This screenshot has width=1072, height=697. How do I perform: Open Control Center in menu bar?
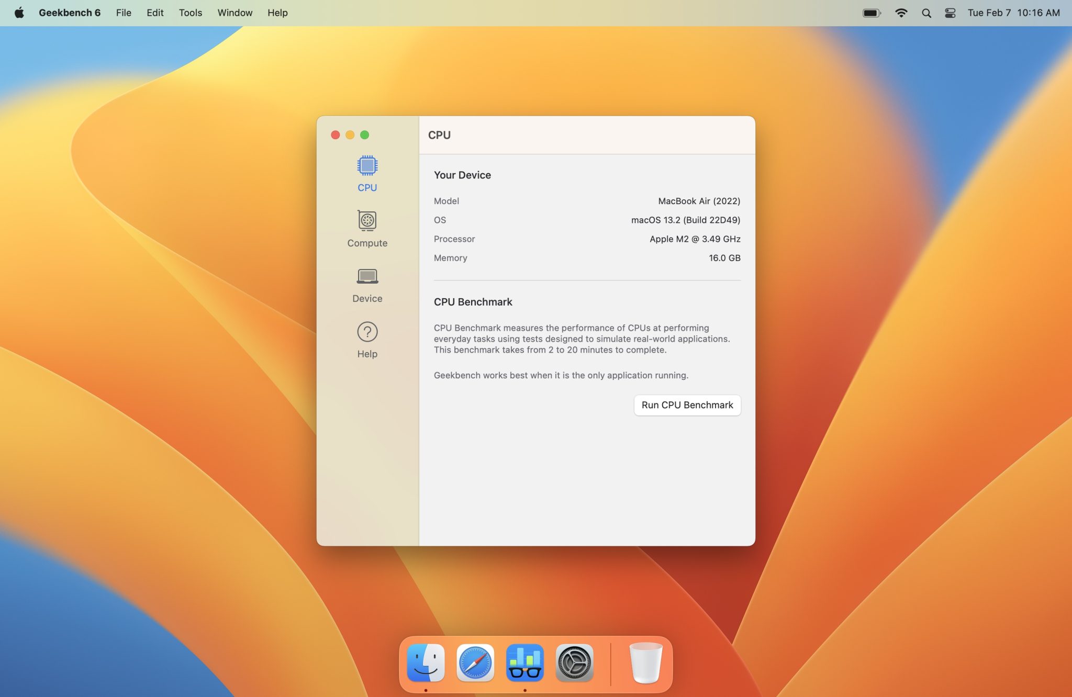click(x=950, y=13)
